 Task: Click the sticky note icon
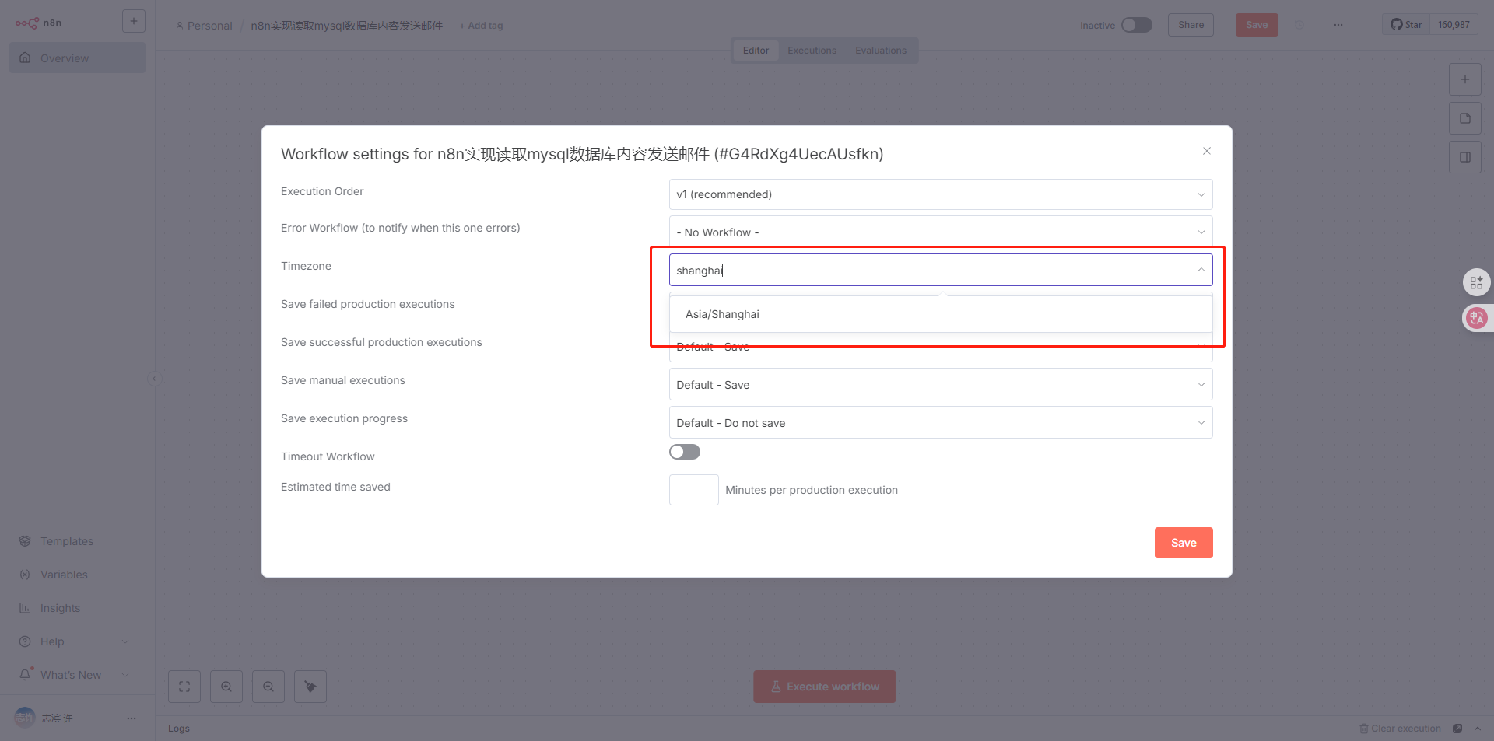1464,118
